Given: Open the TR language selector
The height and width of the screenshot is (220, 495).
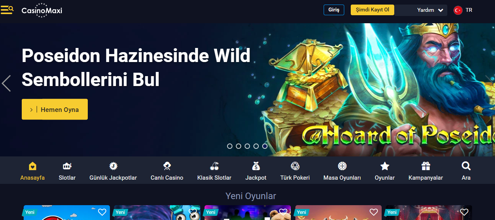Looking at the screenshot, I should 463,10.
